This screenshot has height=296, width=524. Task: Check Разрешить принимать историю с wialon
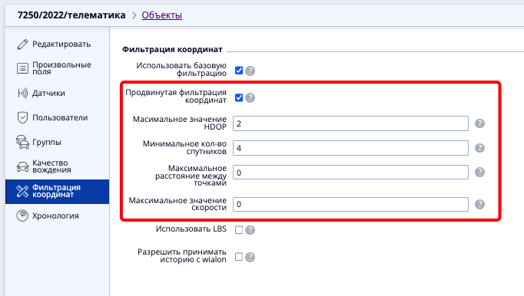pyautogui.click(x=239, y=257)
